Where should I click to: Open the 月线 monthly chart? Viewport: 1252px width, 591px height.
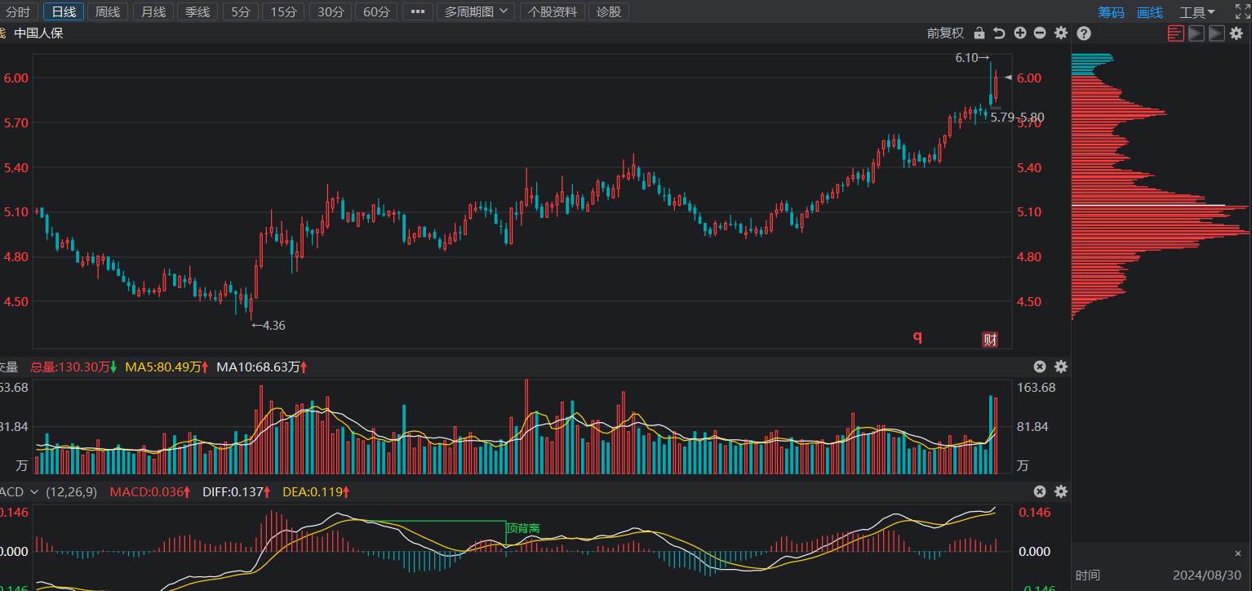pos(153,11)
